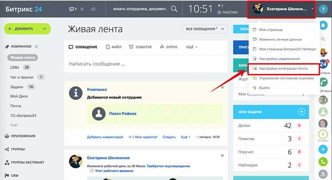Viewport: 332px width, 180px height.
Task: Open Живая лента in sidebar
Action: (23, 58)
